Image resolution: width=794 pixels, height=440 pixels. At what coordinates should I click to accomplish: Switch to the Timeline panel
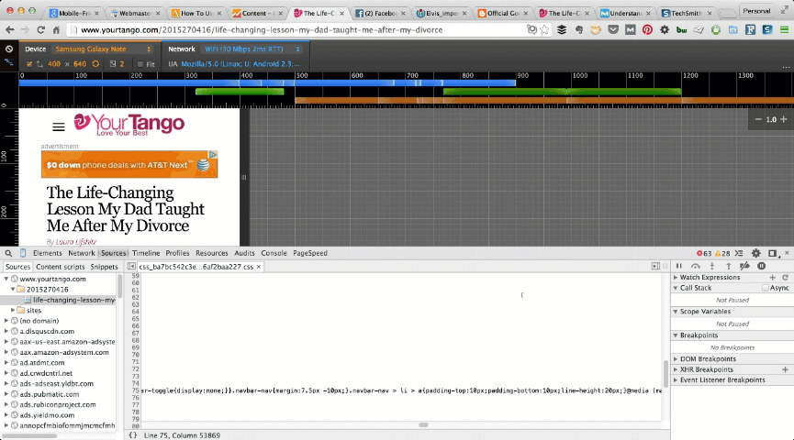(x=145, y=253)
